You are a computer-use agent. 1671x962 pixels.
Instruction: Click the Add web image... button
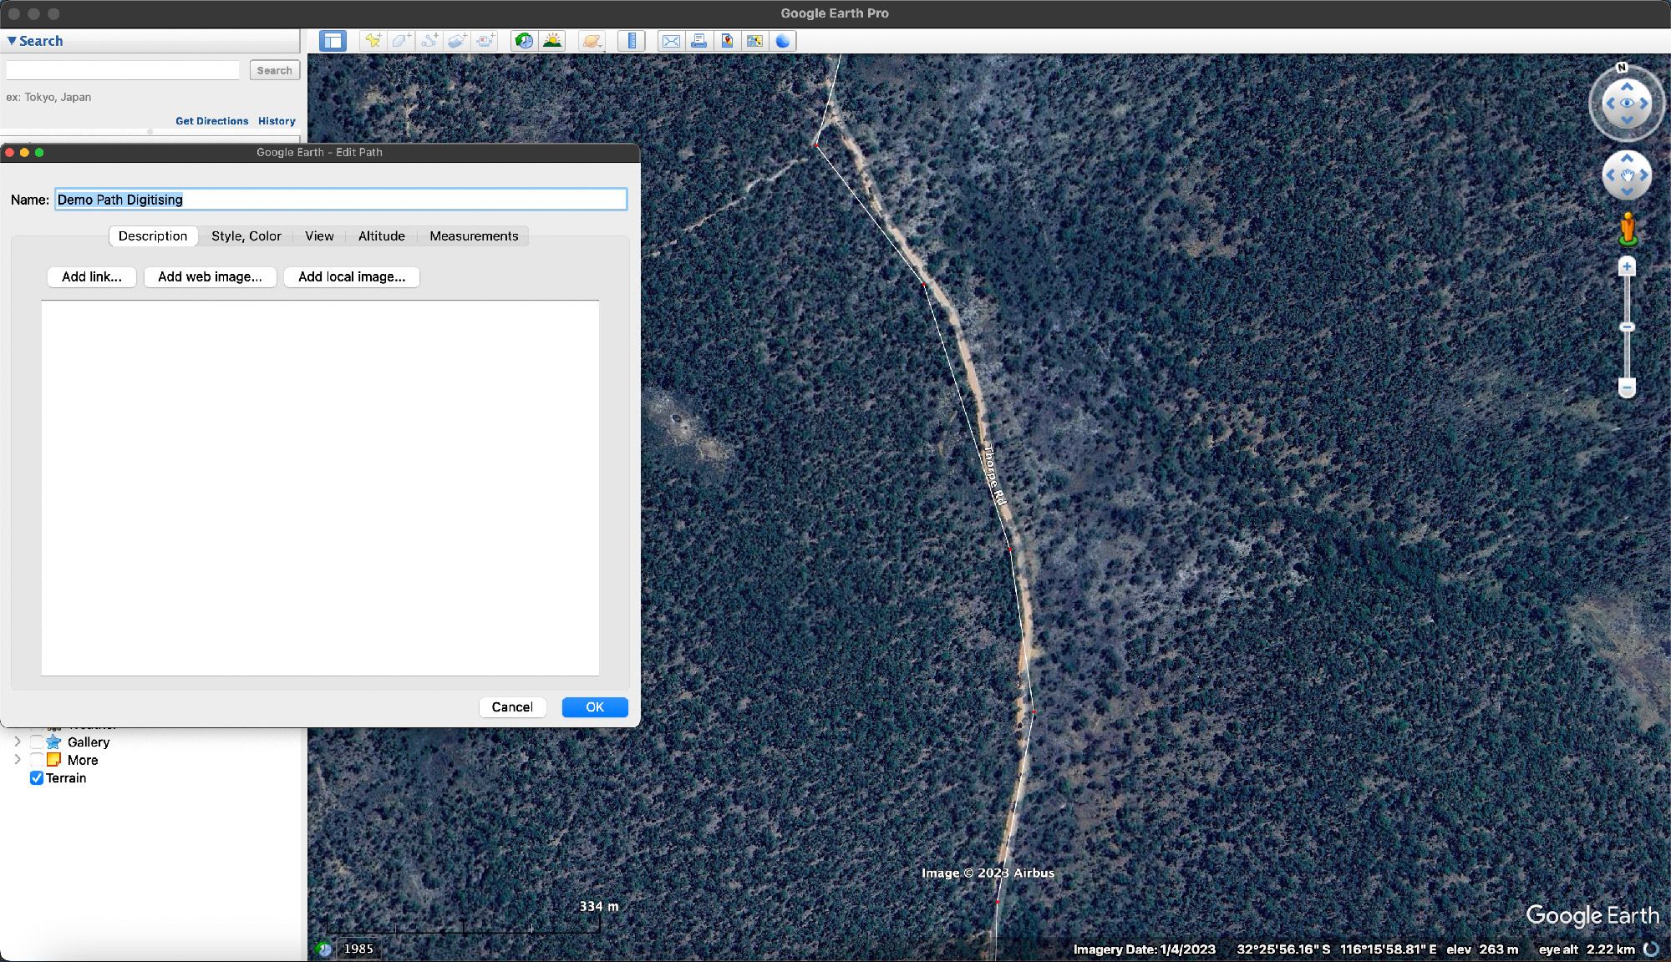click(x=210, y=277)
